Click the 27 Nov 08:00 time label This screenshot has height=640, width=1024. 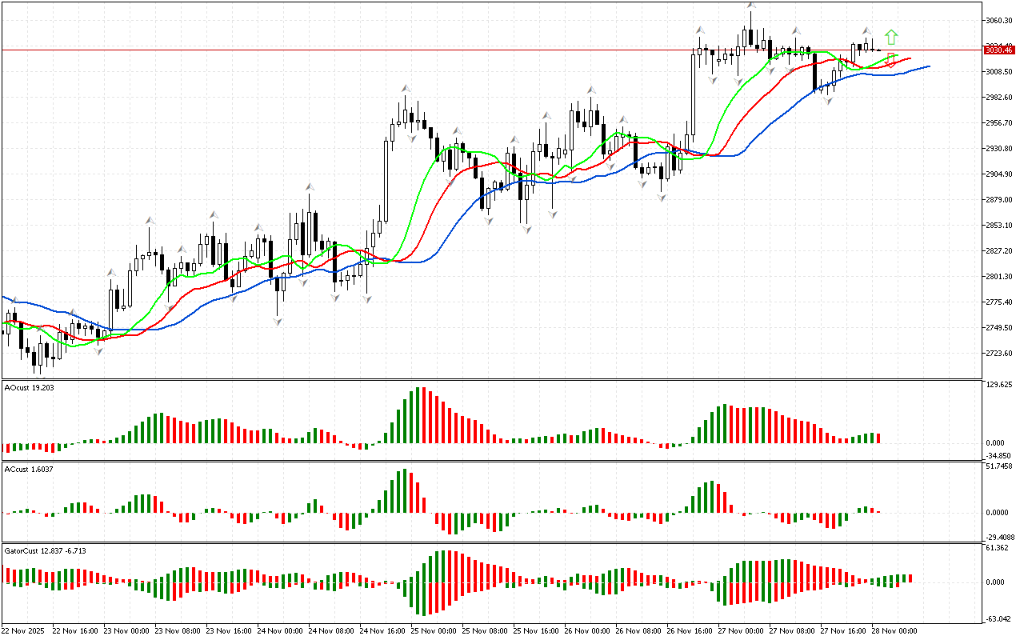[x=793, y=631]
